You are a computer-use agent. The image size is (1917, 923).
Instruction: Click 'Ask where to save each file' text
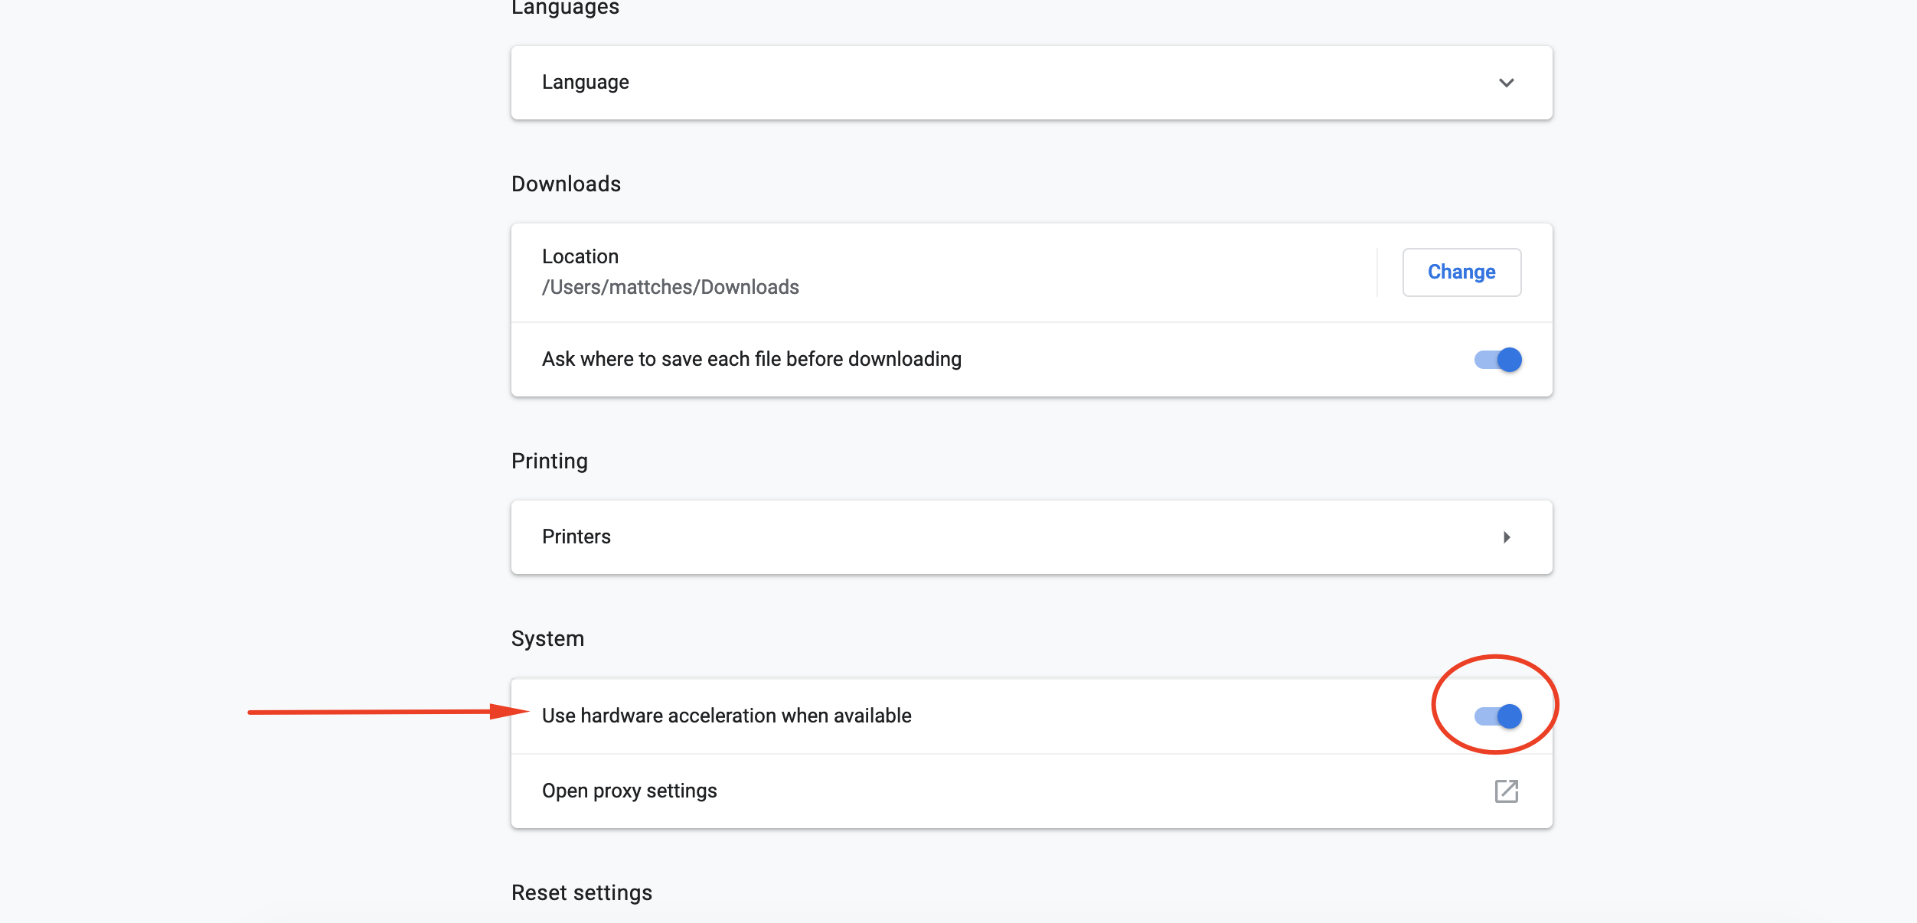pyautogui.click(x=751, y=359)
